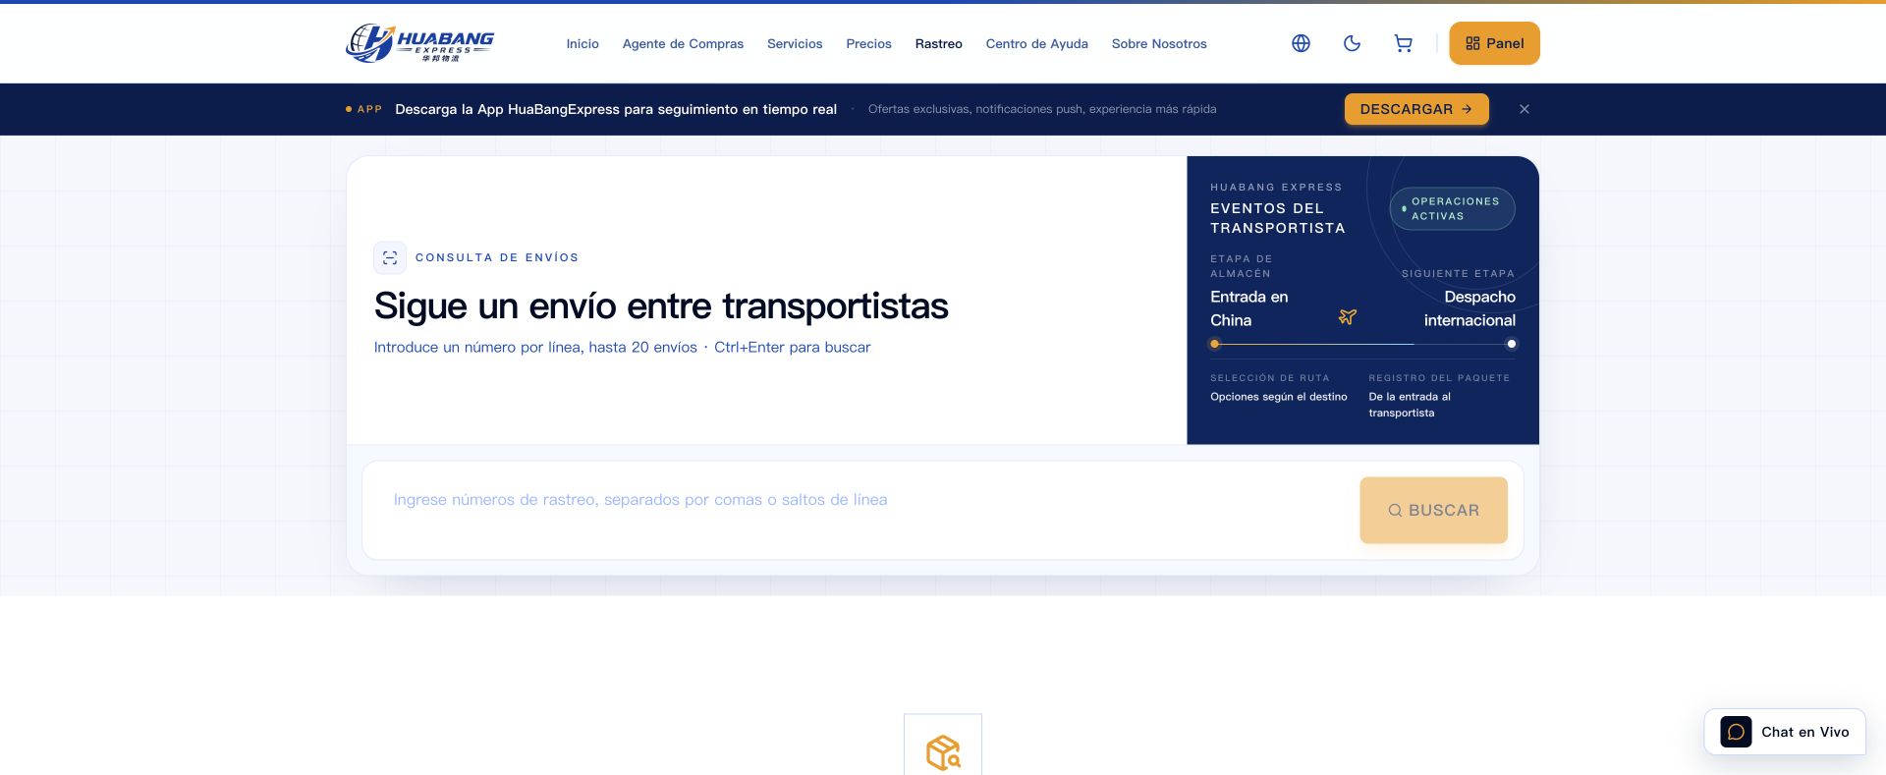Click the text 'De la entrada al transportista'

(x=1410, y=405)
